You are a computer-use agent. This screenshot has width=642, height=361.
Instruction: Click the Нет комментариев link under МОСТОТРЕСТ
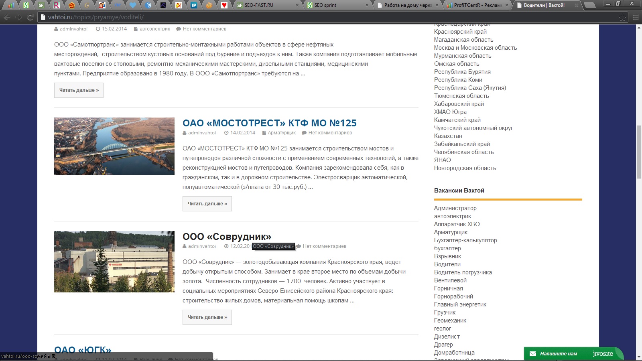click(330, 133)
